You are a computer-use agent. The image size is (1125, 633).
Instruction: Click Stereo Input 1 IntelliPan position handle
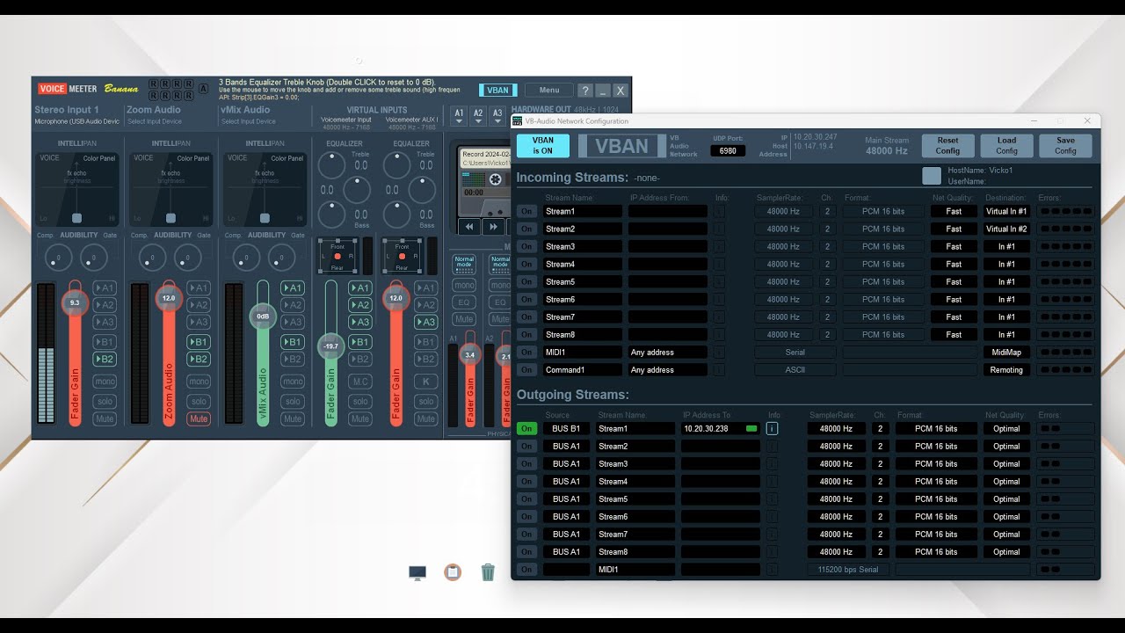[x=76, y=218]
